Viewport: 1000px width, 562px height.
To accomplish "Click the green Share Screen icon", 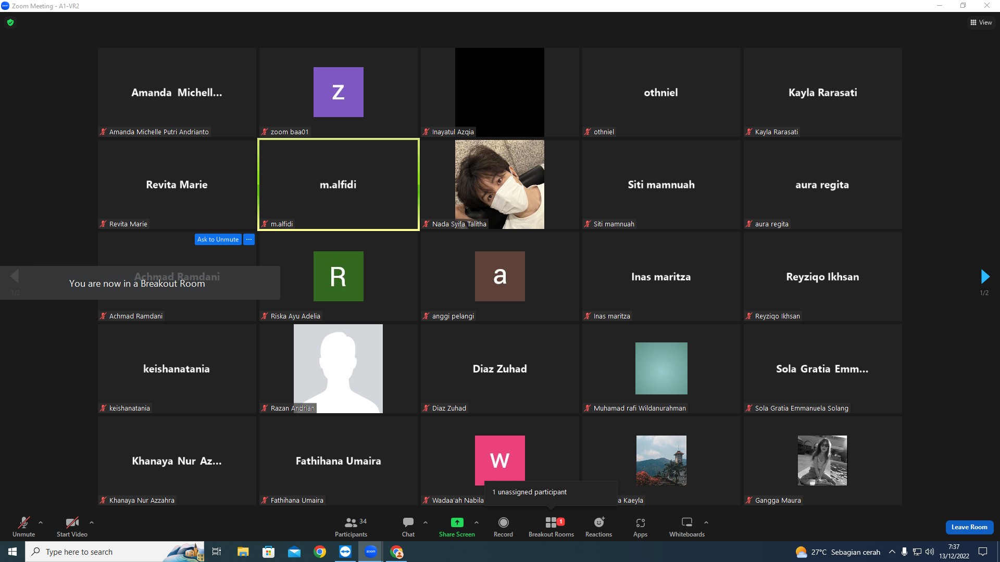I will pos(457,522).
